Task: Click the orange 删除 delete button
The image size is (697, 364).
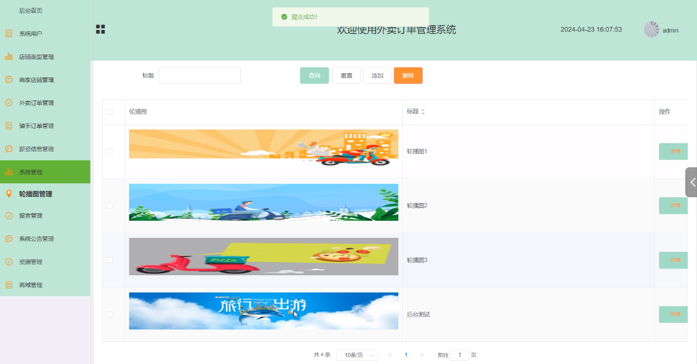Action: pos(408,75)
